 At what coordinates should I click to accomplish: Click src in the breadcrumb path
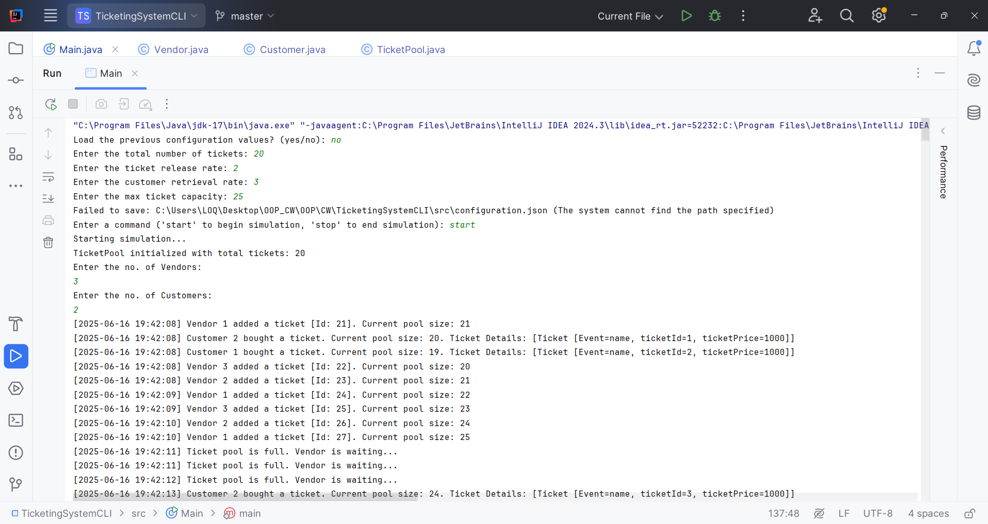click(138, 513)
